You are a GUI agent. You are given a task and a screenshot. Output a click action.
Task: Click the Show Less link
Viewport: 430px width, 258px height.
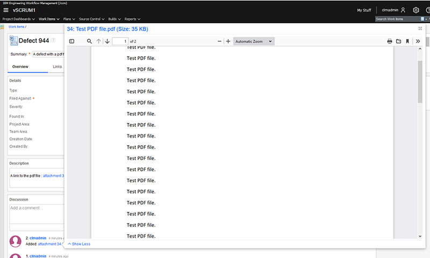pos(79,244)
